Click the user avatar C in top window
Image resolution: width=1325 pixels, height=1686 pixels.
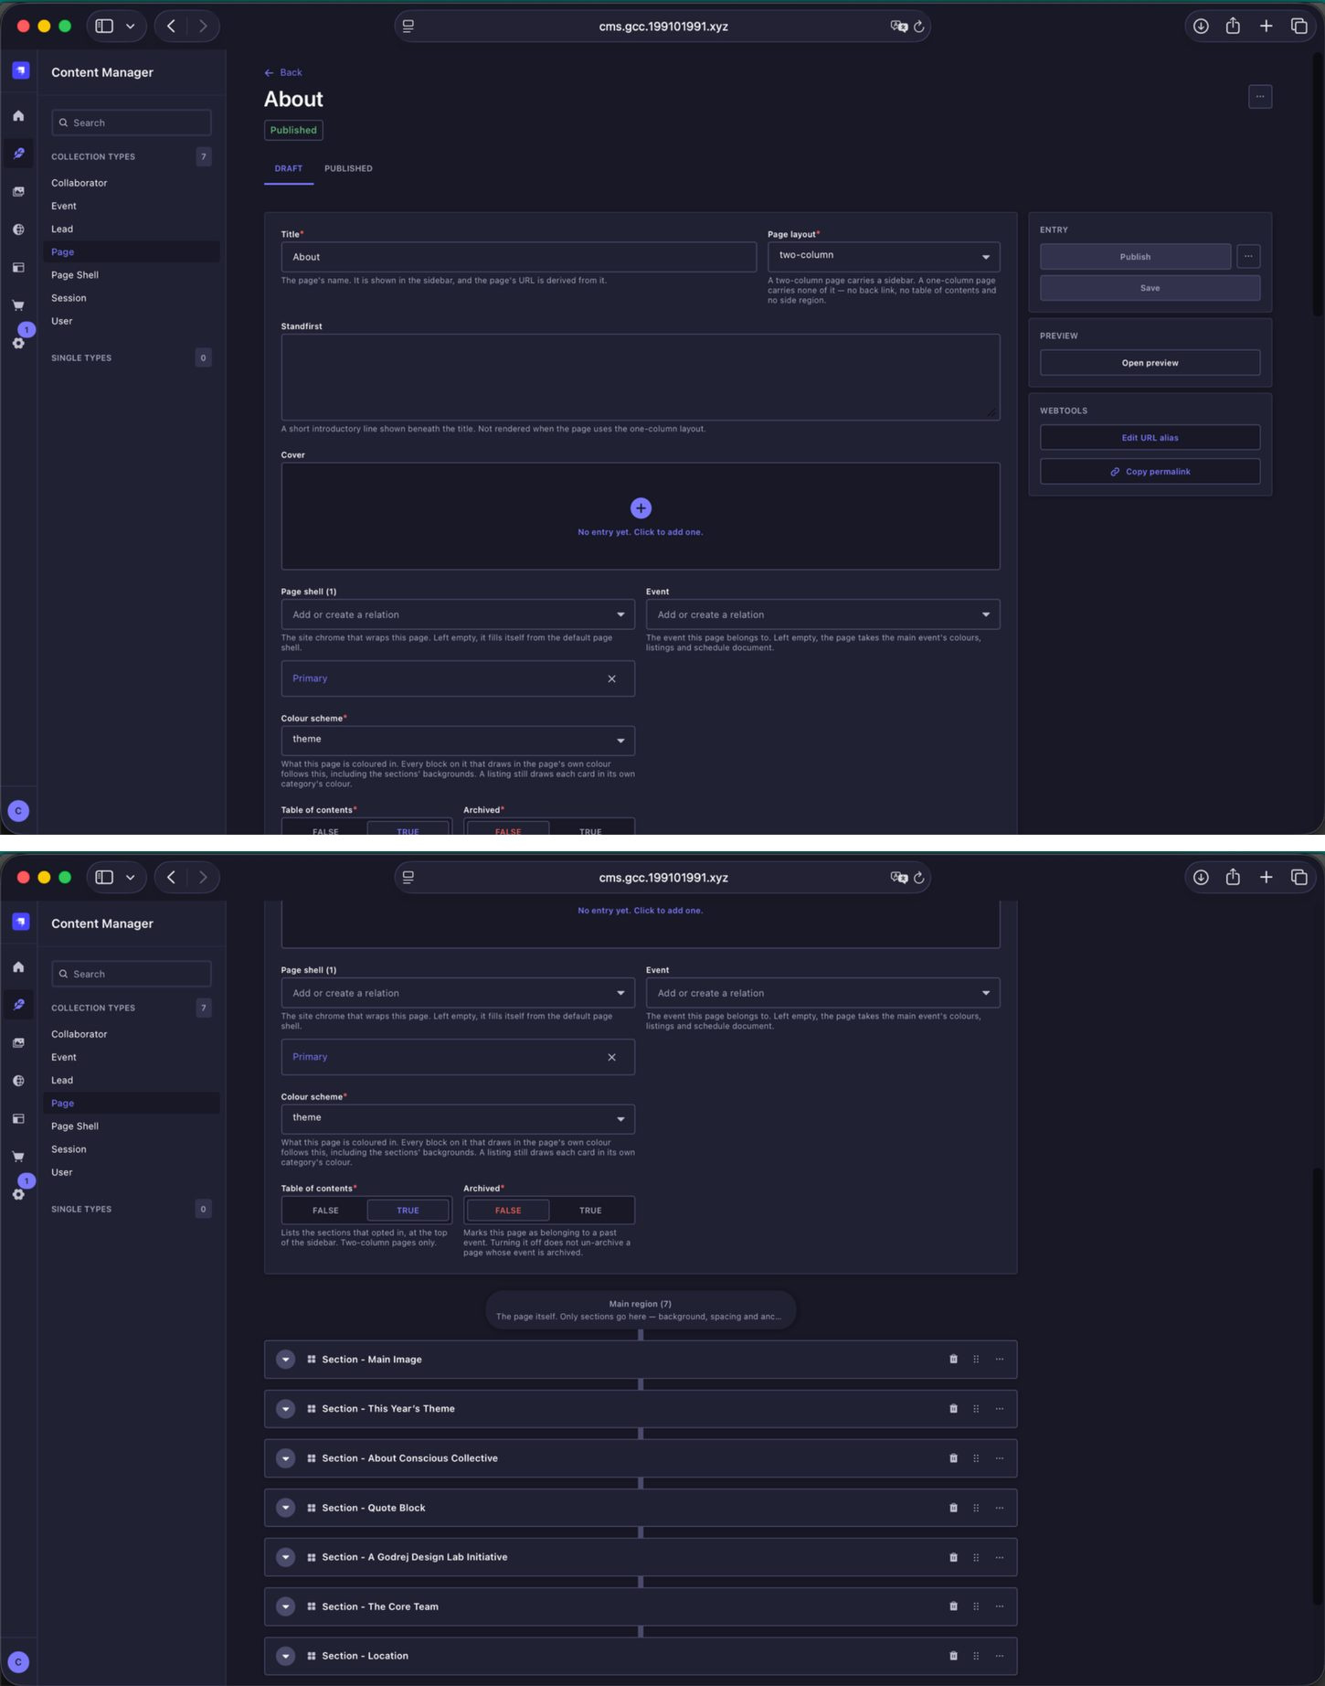(x=18, y=811)
